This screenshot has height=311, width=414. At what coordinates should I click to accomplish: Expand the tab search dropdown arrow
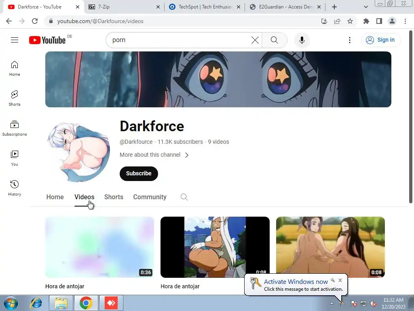coord(365,7)
